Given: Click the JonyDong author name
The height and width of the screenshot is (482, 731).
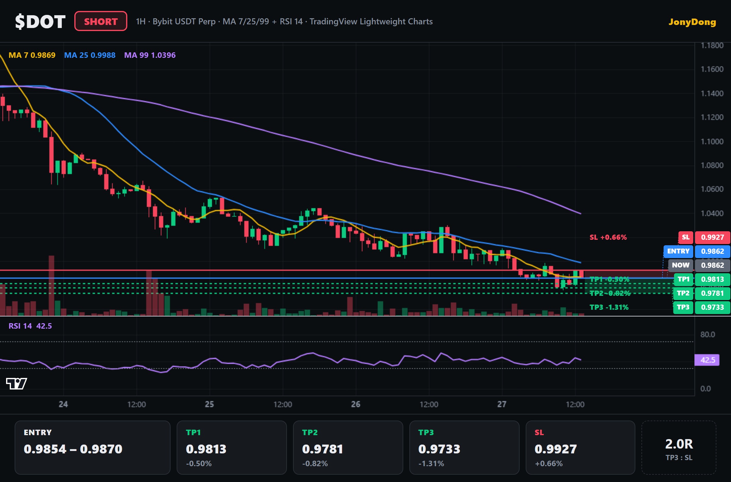Looking at the screenshot, I should tap(692, 22).
